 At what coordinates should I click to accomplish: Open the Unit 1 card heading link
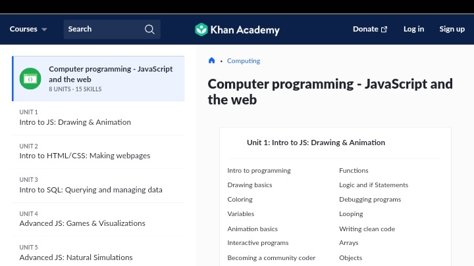[316, 143]
